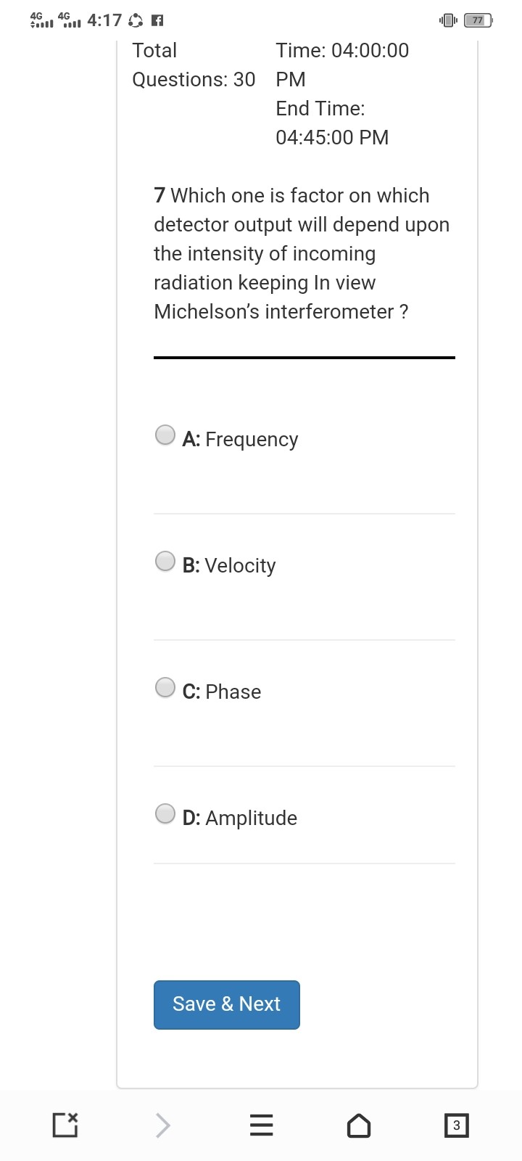This screenshot has height=1161, width=522.
Task: Click the option label text Frequency
Action: pos(252,440)
